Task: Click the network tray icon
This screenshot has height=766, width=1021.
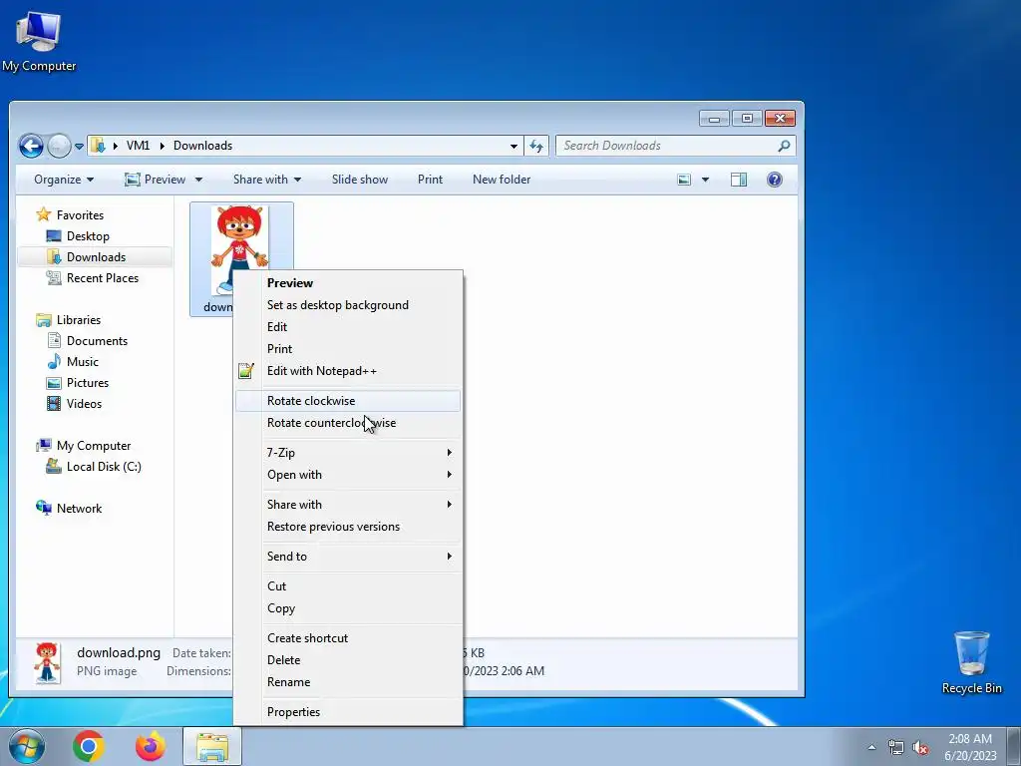Action: pos(896,747)
